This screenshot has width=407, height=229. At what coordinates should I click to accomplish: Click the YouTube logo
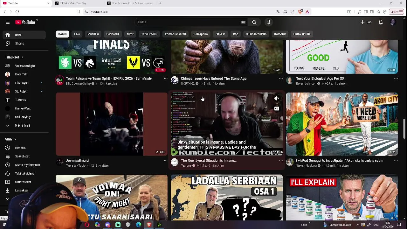(25, 22)
